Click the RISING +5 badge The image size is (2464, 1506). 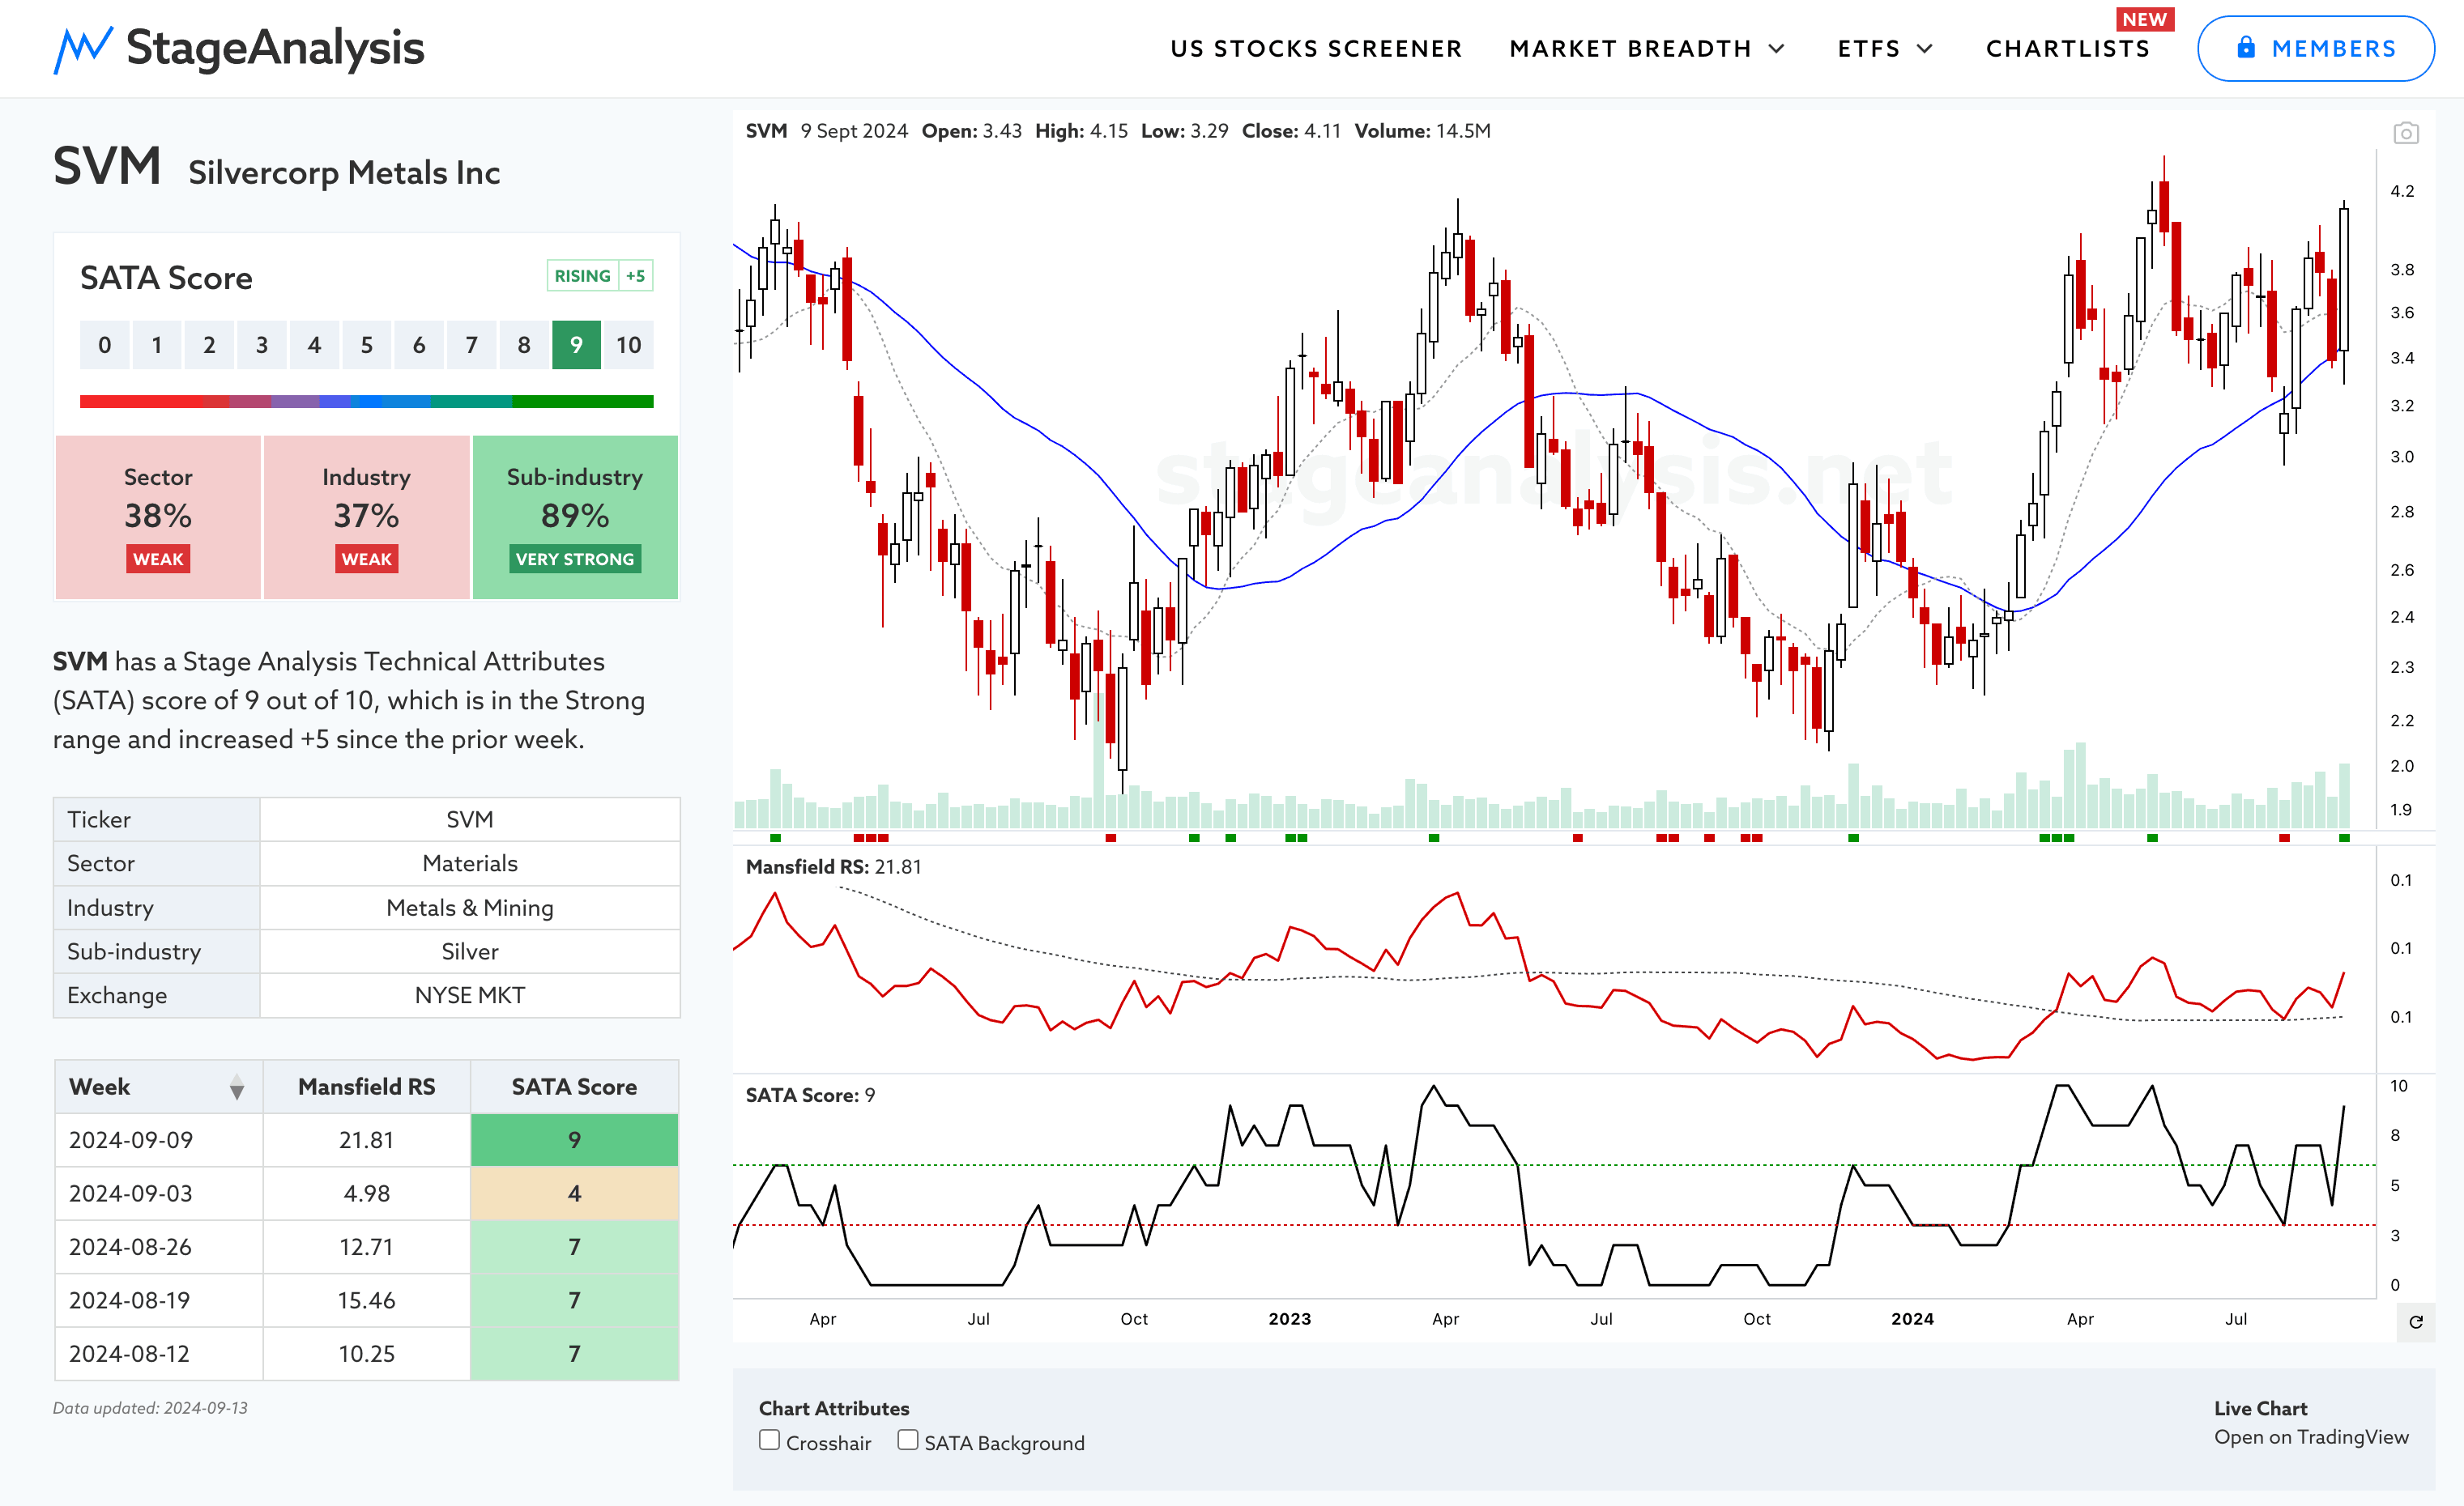pyautogui.click(x=600, y=276)
